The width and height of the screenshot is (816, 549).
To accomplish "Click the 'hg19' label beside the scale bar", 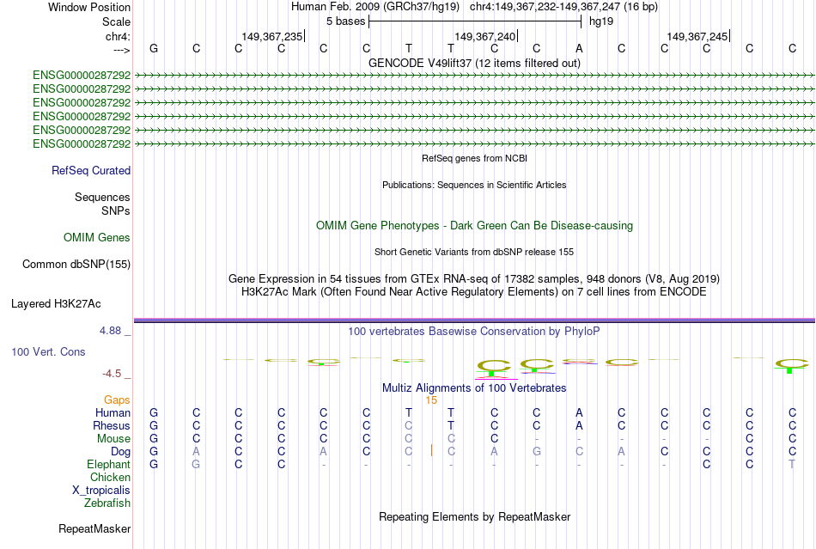I will pos(601,21).
